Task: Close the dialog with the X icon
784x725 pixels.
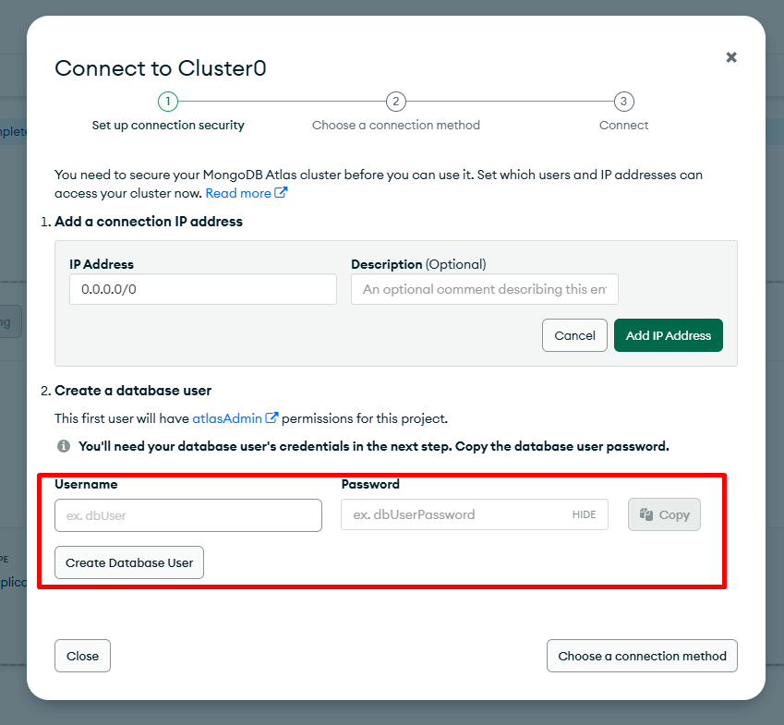Action: point(731,57)
